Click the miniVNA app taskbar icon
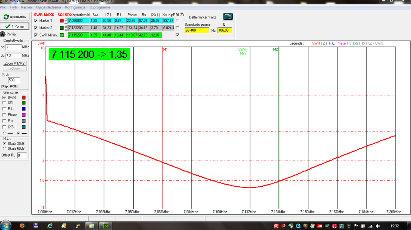411x230 pixels. (106, 226)
